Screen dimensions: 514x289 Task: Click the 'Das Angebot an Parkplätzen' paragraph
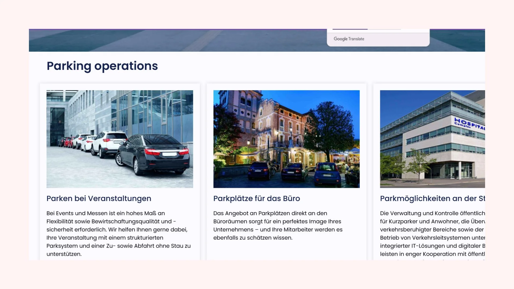278,225
